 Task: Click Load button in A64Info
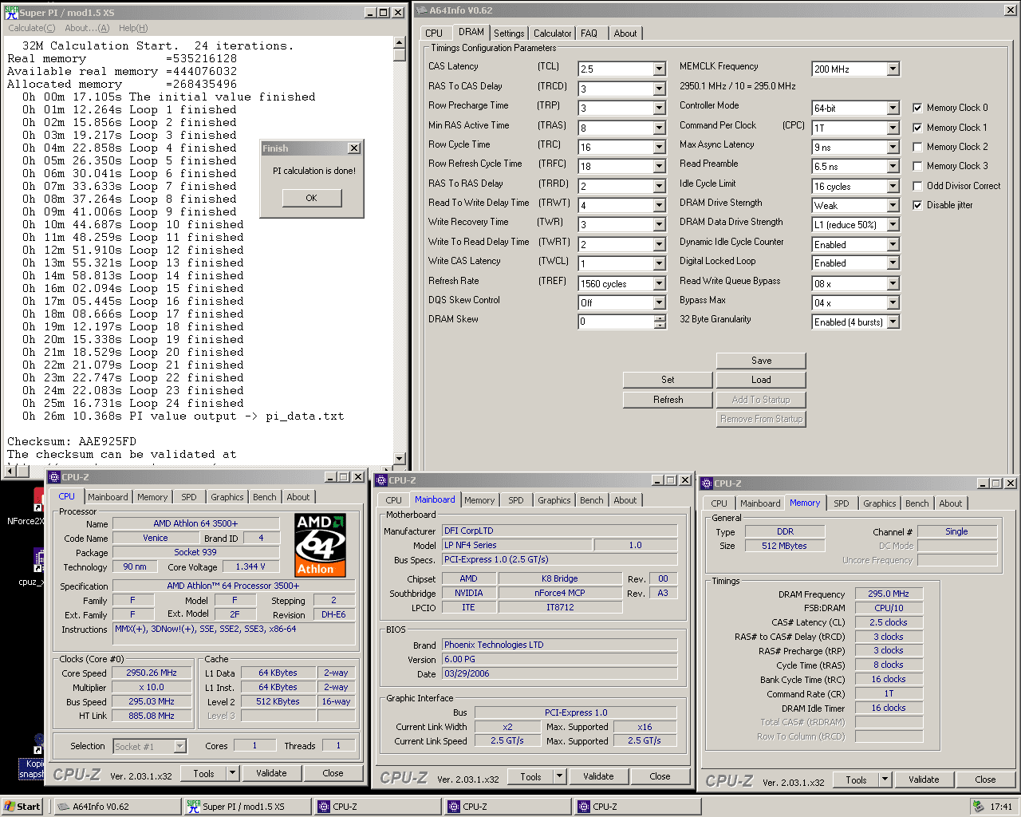[x=761, y=380]
